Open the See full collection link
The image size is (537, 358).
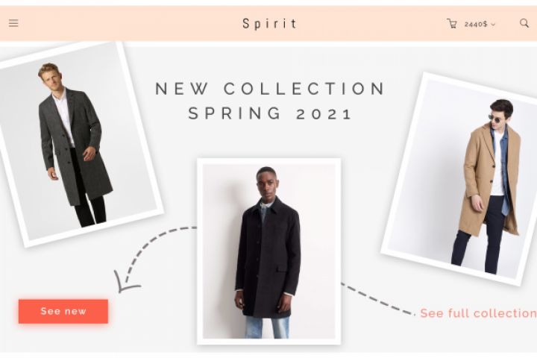coord(478,313)
